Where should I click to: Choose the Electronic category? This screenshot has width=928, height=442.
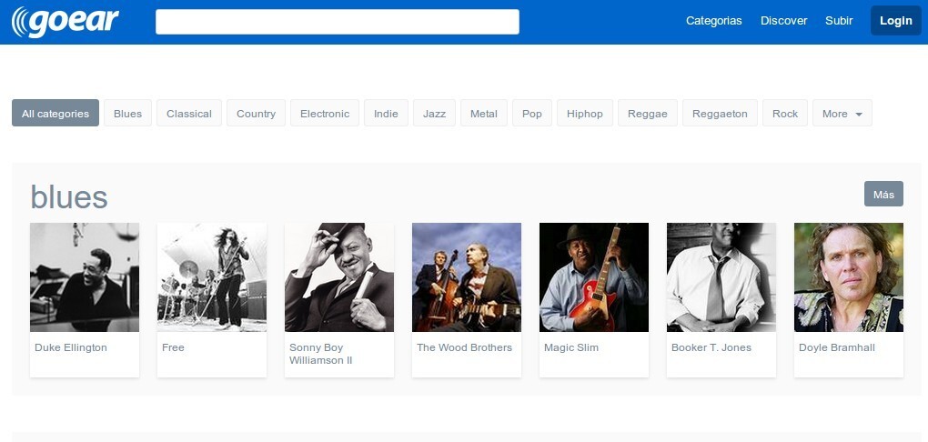click(x=324, y=114)
